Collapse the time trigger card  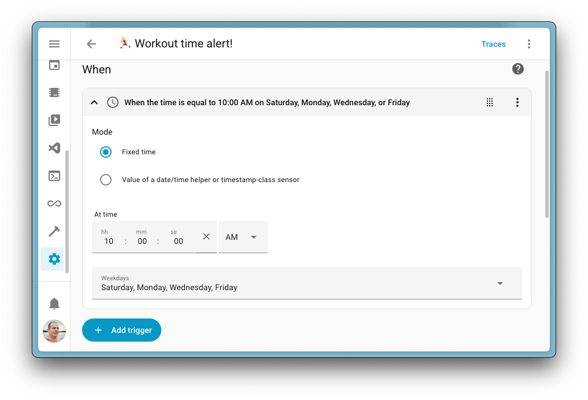click(94, 102)
